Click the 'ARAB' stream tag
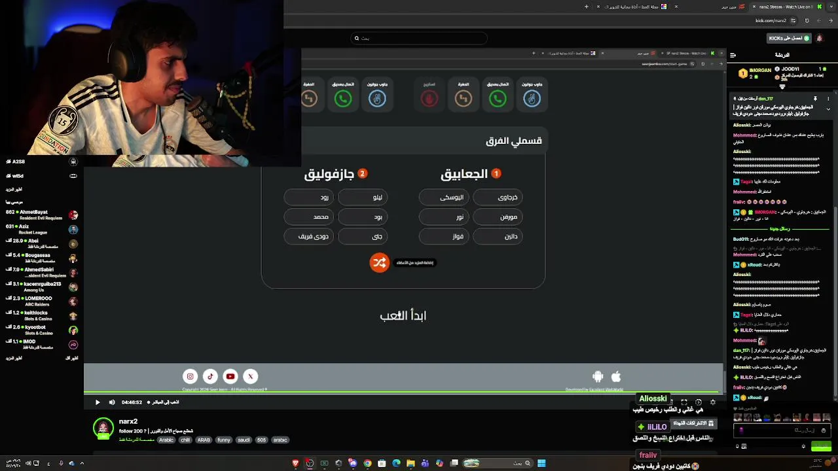The width and height of the screenshot is (838, 471). point(204,440)
